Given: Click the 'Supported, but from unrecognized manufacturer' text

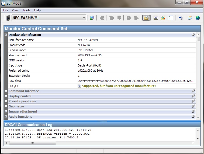Looking at the screenshot, I should click(x=119, y=86).
